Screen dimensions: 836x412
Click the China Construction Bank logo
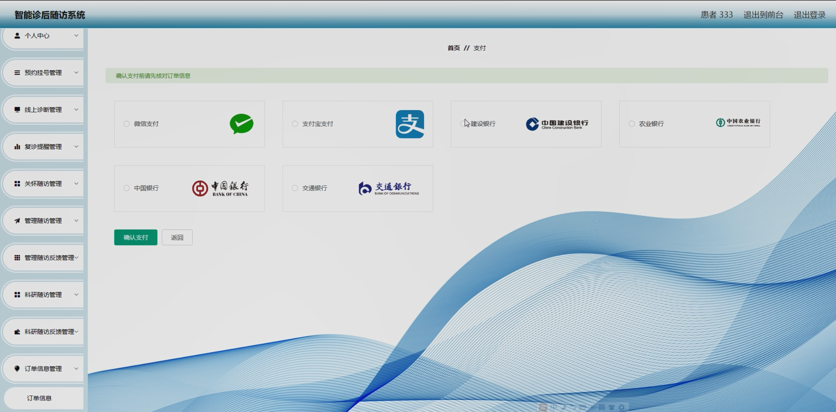click(557, 124)
